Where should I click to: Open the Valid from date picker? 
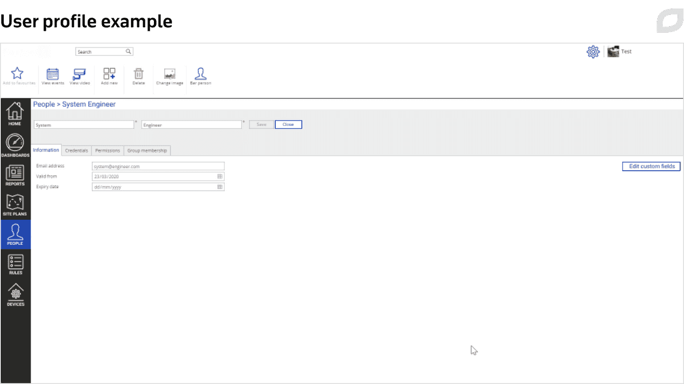coord(220,176)
